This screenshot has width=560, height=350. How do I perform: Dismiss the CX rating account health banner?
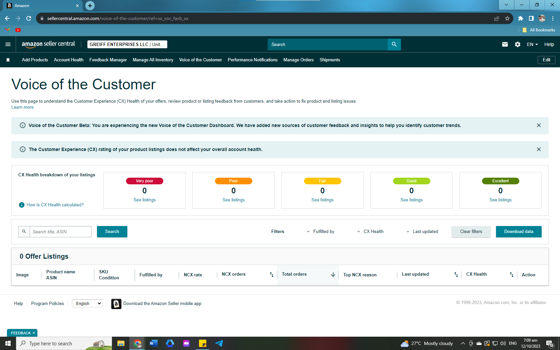(x=539, y=149)
